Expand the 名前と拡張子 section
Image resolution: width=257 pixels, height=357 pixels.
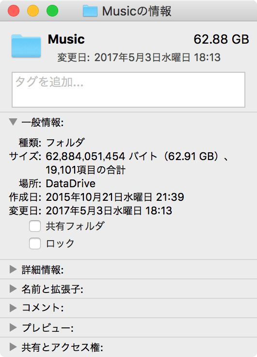13,289
